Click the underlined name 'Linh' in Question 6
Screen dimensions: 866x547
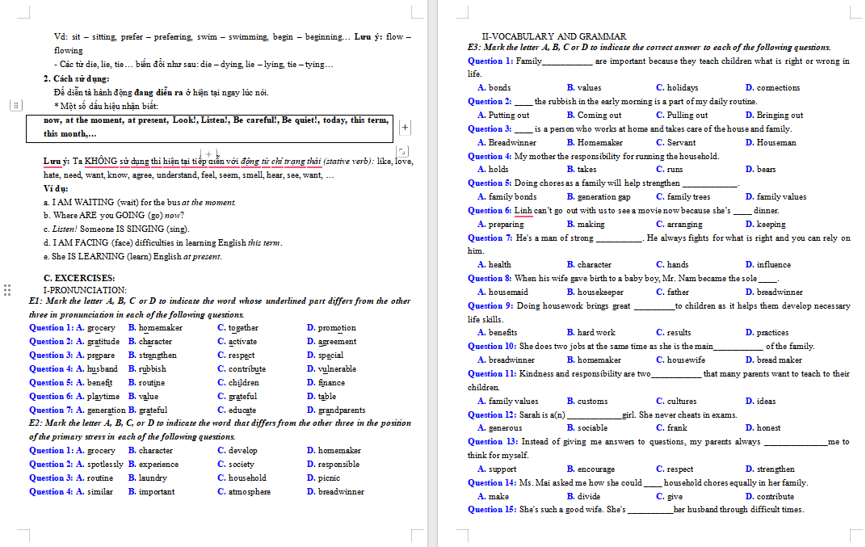(523, 211)
